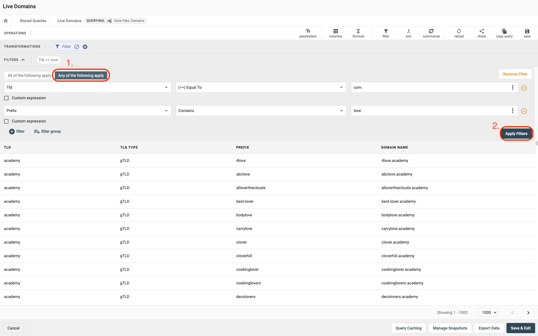Click the join operation icon
538x336 pixels.
tap(408, 33)
